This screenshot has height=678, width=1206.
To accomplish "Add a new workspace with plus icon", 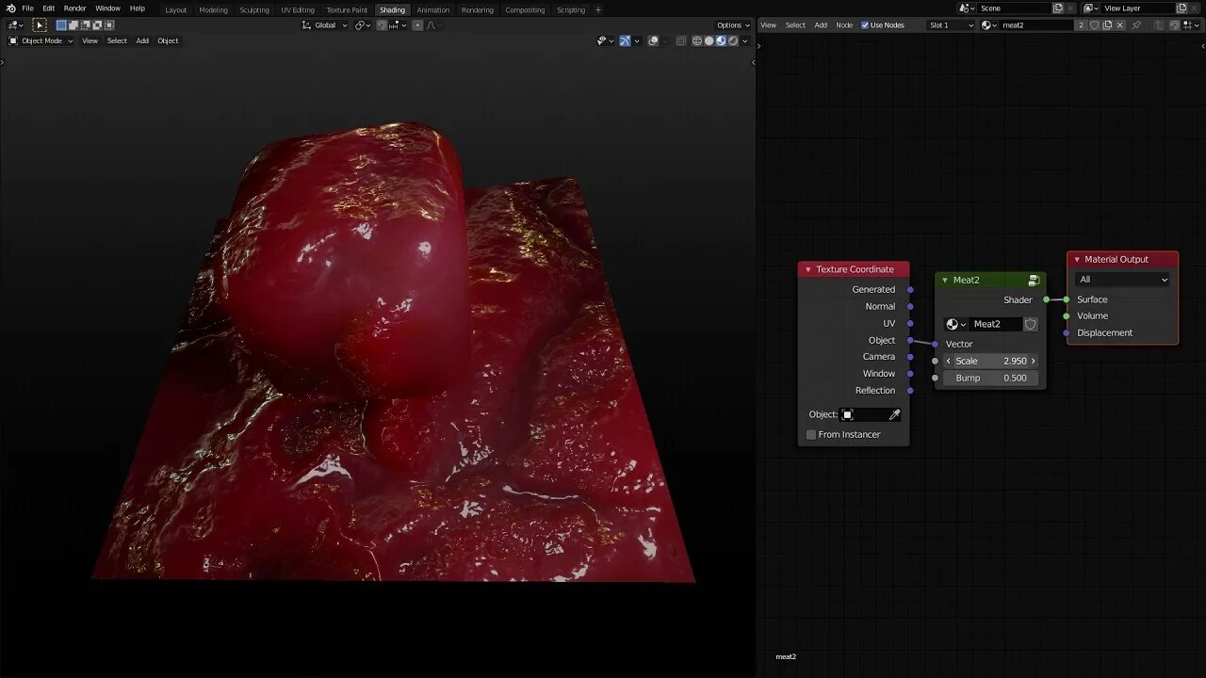I will (597, 9).
